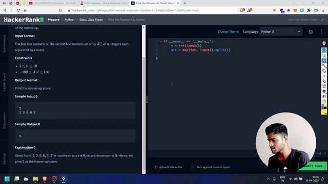Viewport: 328px width, 184px height.
Task: Click Upload Code as File
Action: [168, 167]
